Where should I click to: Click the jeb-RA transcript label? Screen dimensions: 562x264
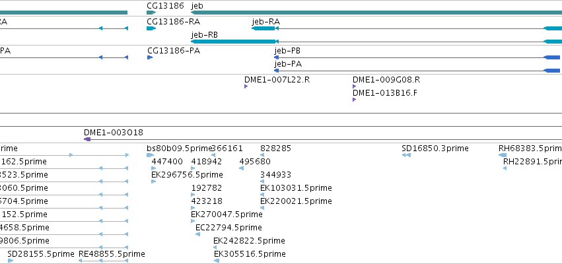[x=266, y=22]
